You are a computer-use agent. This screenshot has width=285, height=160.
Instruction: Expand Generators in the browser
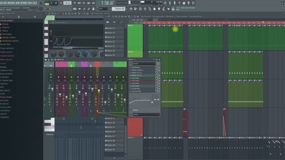click(7, 34)
